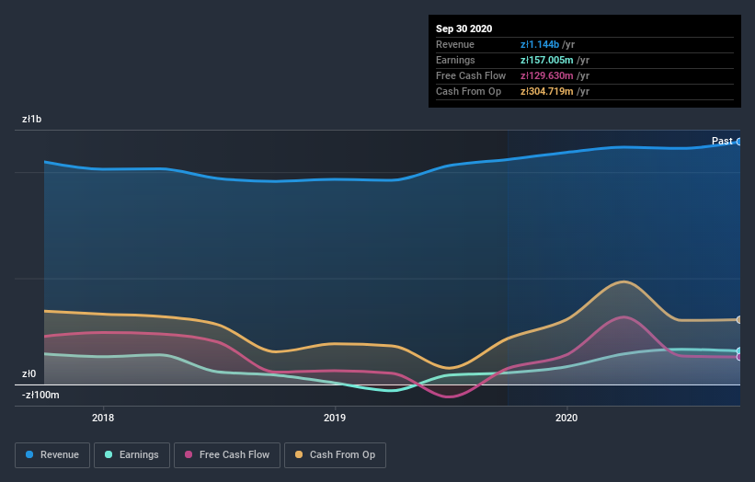This screenshot has height=482, width=755.
Task: Click the Past label on chart
Action: click(722, 141)
